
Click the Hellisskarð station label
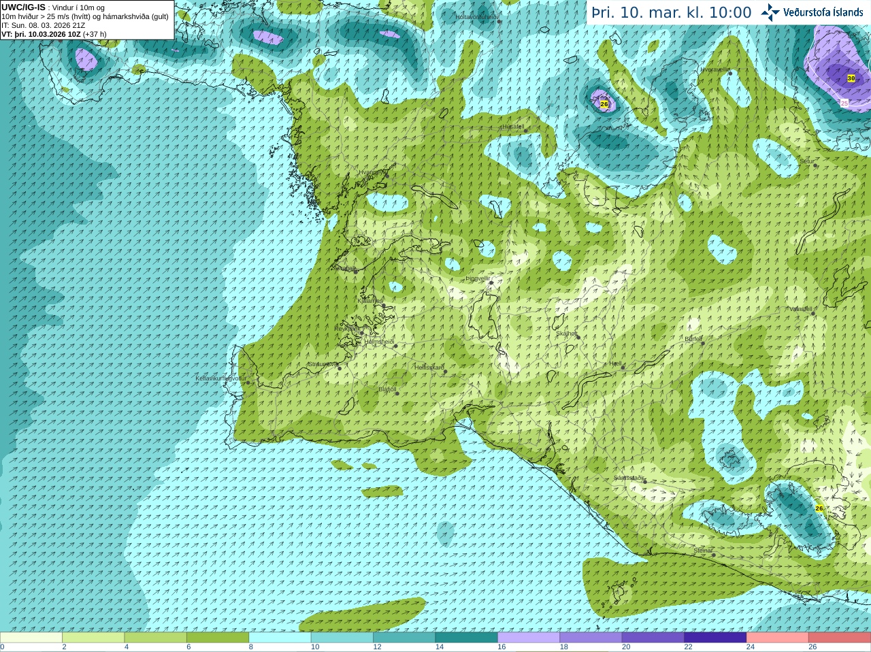(x=429, y=368)
